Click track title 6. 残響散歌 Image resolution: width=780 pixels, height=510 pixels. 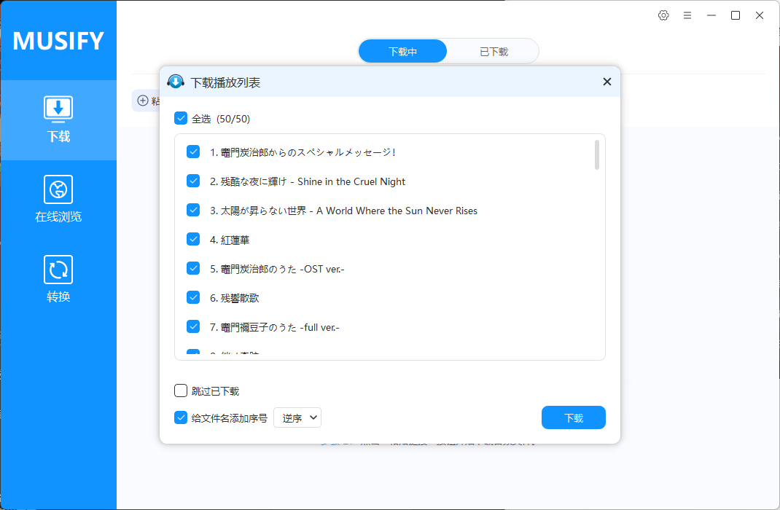[x=234, y=298]
